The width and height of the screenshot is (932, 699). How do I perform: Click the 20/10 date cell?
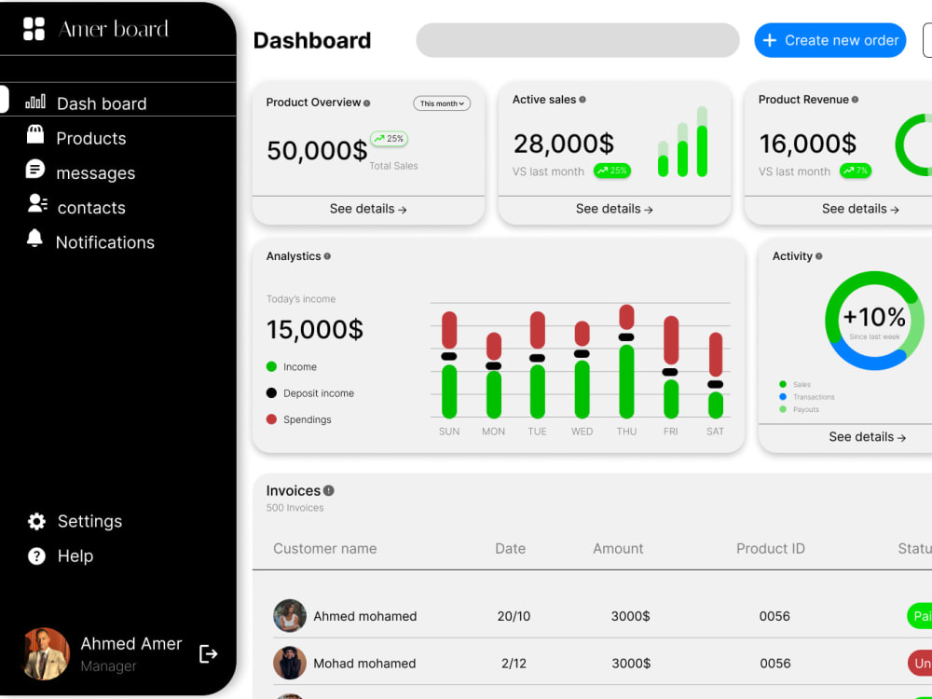(514, 616)
